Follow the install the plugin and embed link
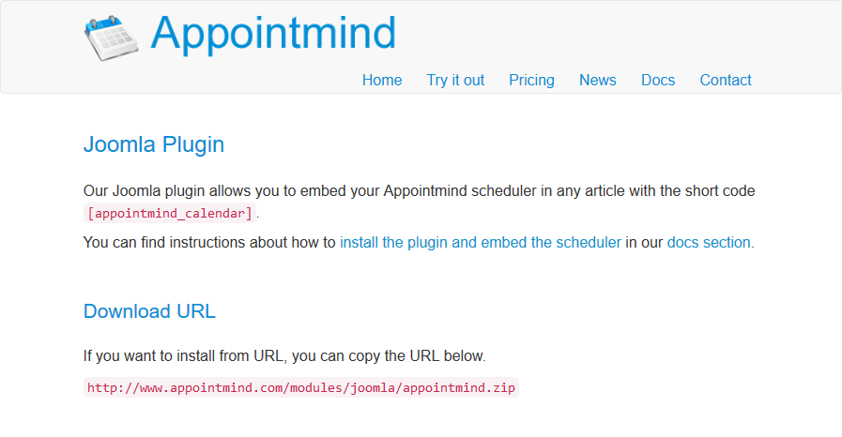842x437 pixels. pyautogui.click(x=481, y=242)
